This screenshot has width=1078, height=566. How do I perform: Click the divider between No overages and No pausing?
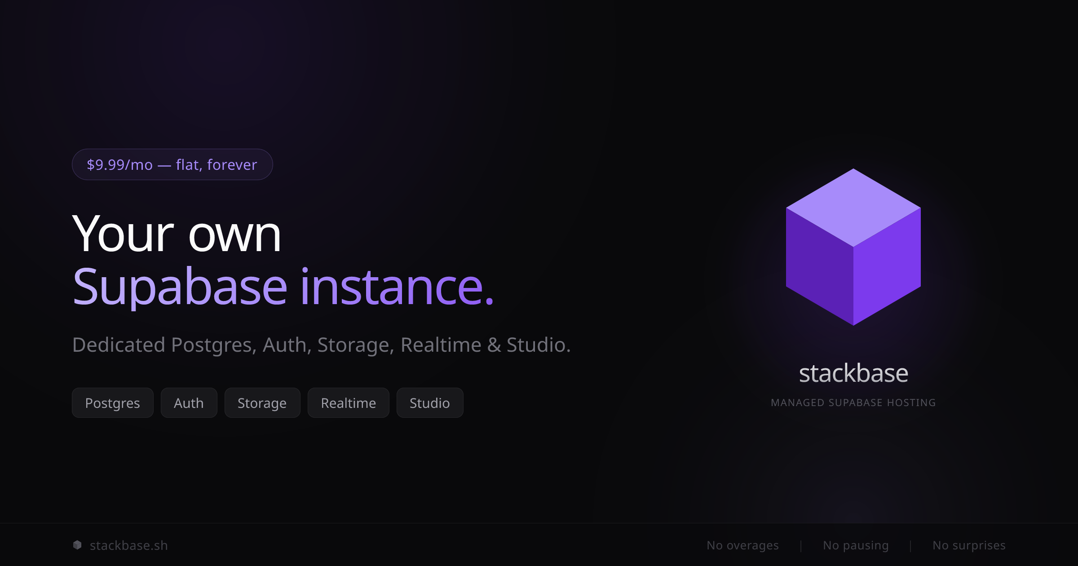(x=800, y=545)
